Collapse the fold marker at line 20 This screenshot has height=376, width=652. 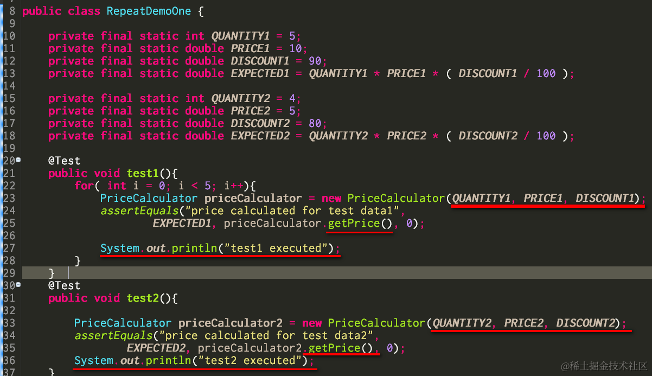tap(18, 160)
